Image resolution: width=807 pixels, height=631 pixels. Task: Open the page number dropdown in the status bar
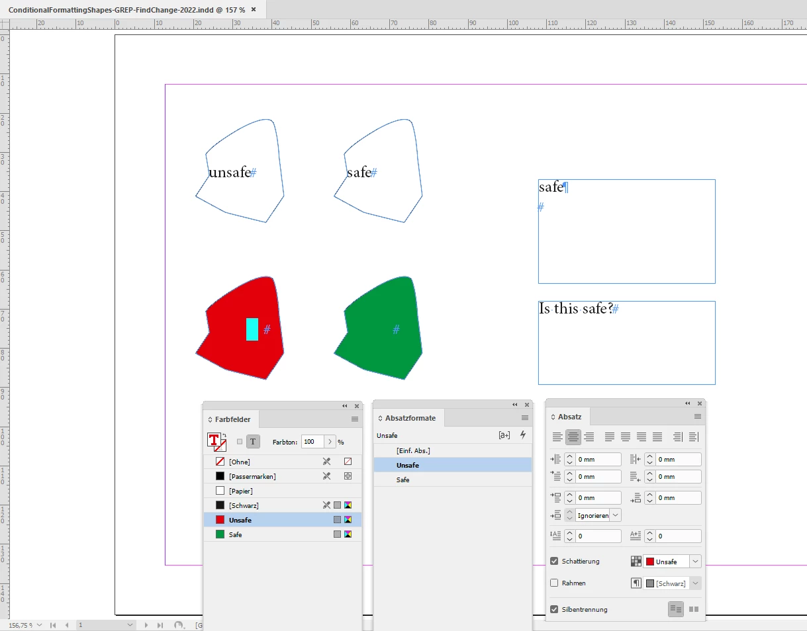130,625
